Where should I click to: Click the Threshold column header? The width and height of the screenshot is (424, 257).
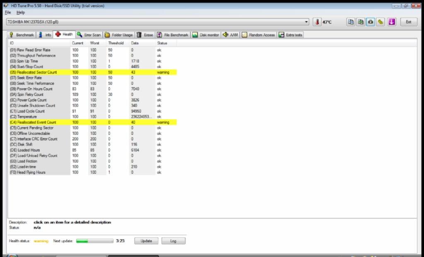click(118, 43)
